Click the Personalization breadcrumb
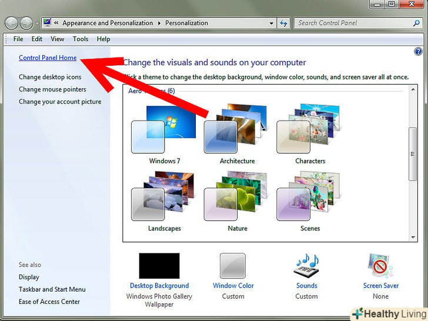 [x=186, y=23]
